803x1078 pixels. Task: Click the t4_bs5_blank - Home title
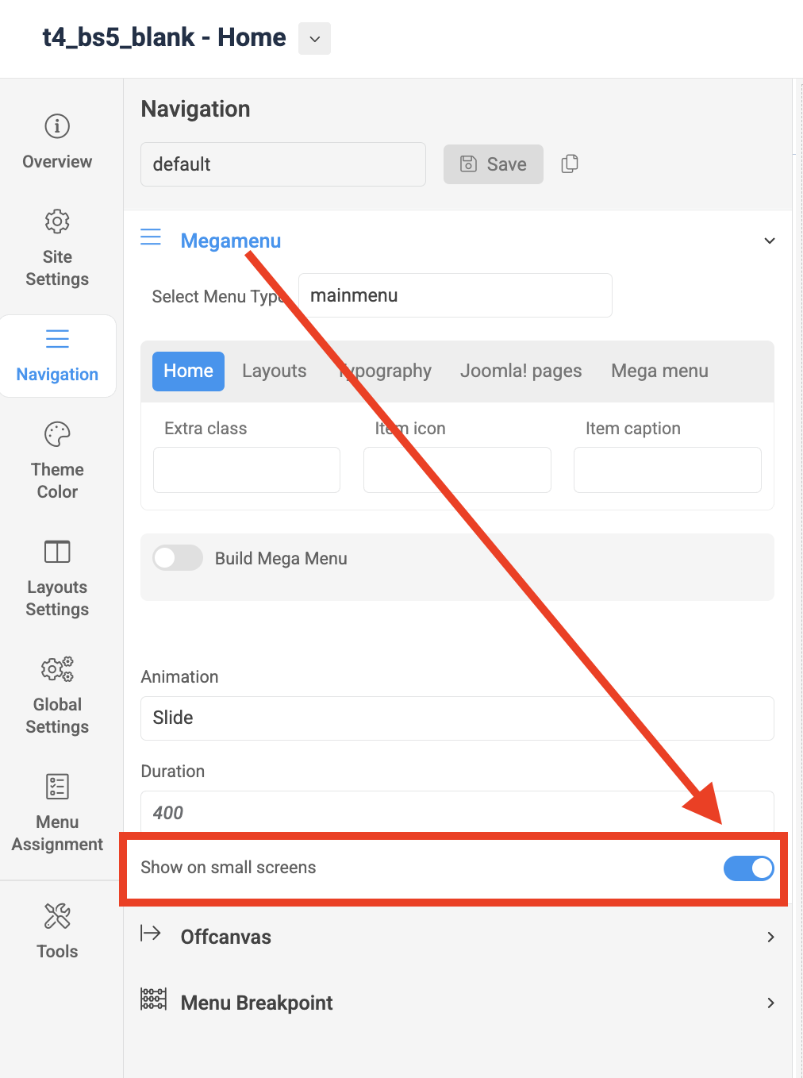tap(164, 37)
